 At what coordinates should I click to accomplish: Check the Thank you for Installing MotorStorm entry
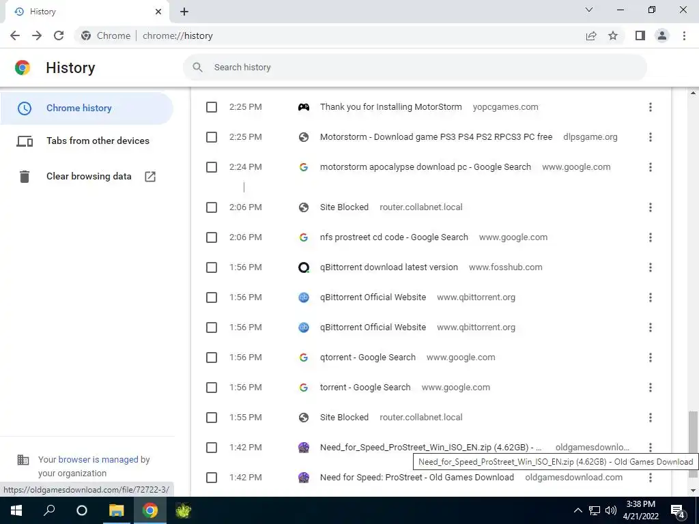tap(212, 107)
